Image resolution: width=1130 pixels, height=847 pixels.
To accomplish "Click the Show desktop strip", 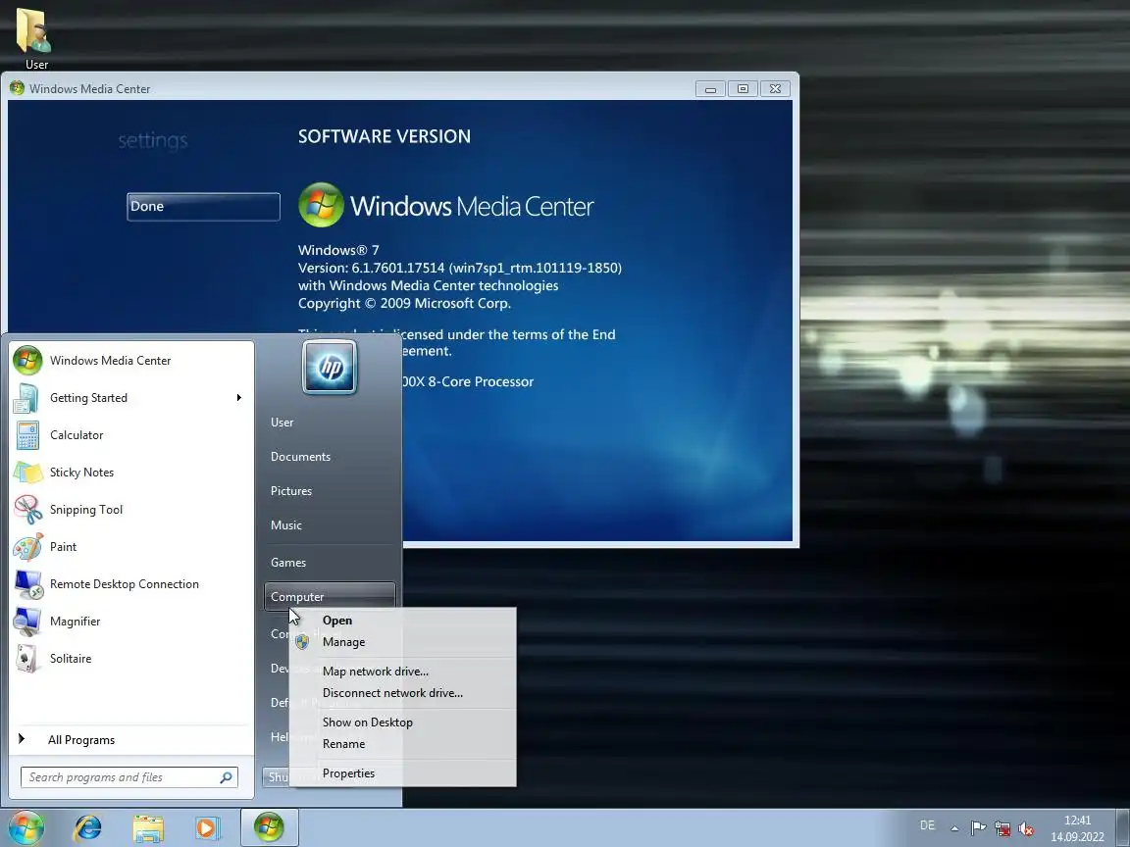I will pos(1123,827).
